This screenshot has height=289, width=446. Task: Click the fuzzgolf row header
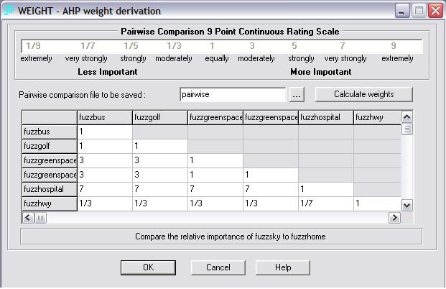[49, 146]
